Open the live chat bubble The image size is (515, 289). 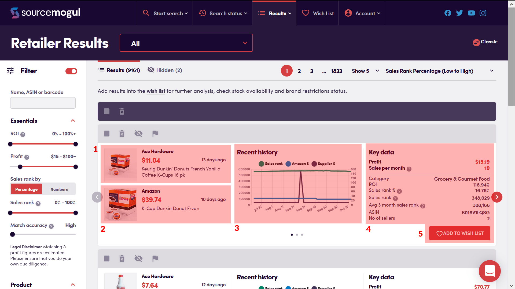490,271
